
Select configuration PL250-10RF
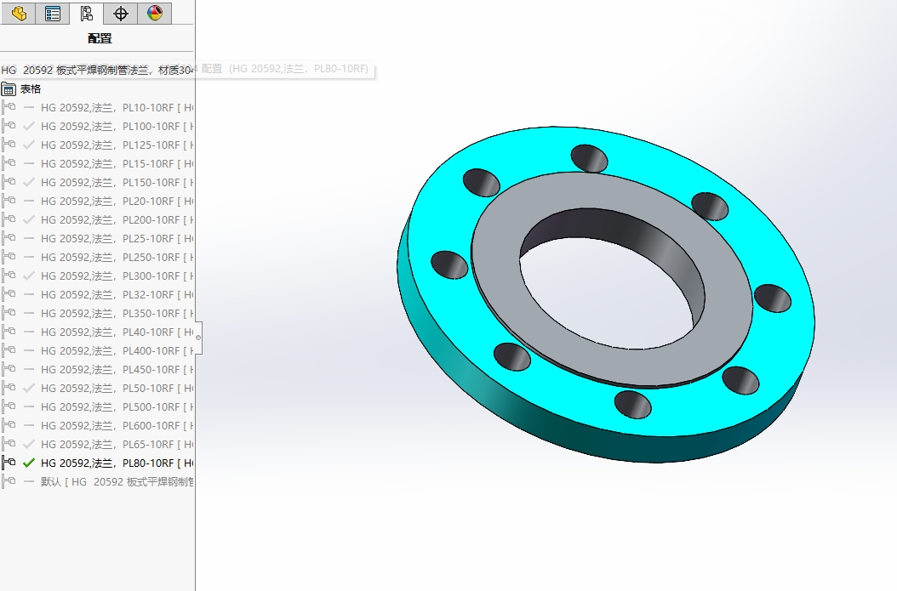(117, 257)
